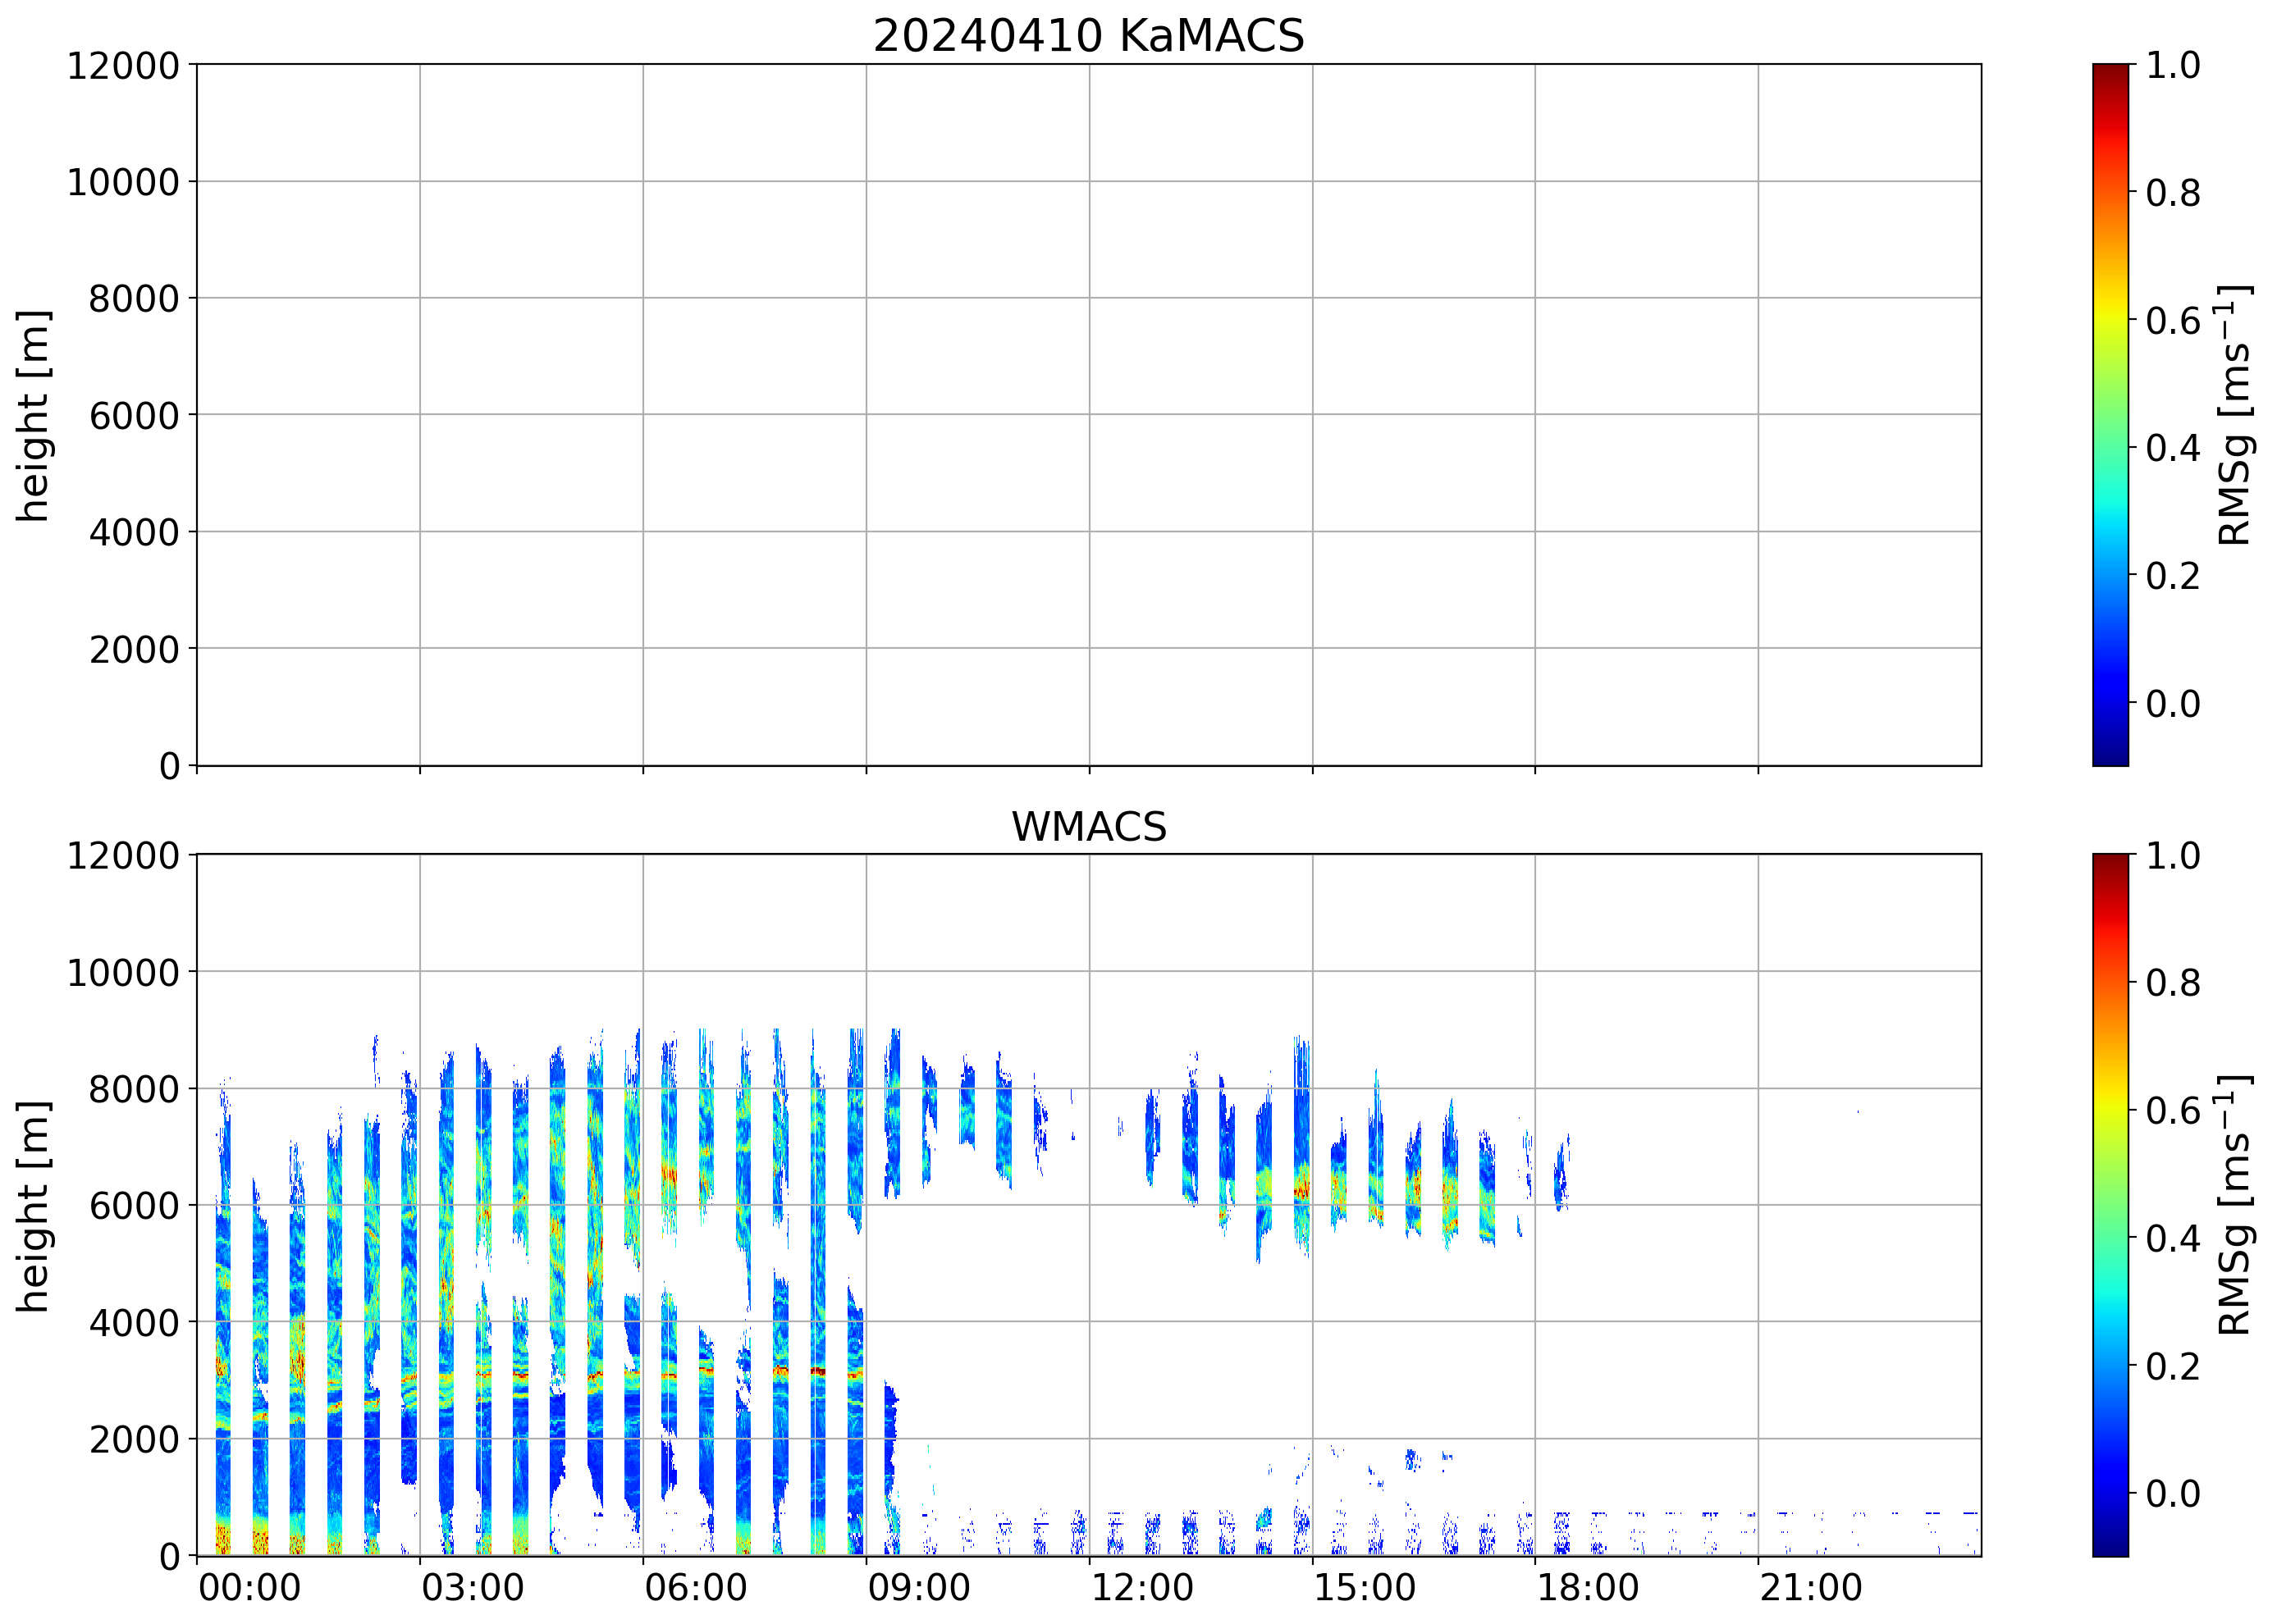Click the '12000' tick on the top plot

point(122,66)
